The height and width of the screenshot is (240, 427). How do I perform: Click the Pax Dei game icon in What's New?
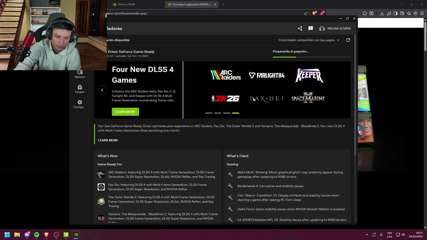coord(101,187)
